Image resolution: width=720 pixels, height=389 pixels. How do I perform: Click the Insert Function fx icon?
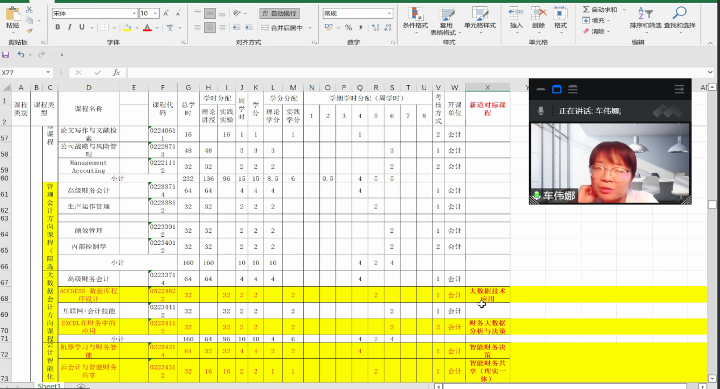point(116,73)
